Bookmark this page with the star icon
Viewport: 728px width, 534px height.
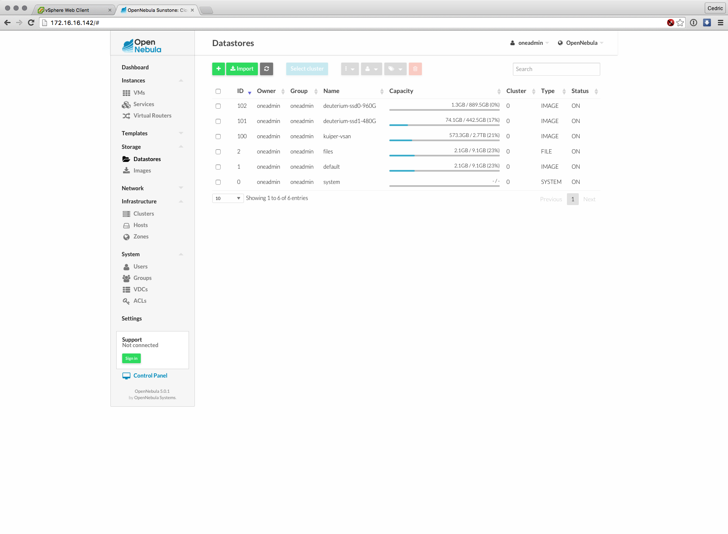(680, 23)
